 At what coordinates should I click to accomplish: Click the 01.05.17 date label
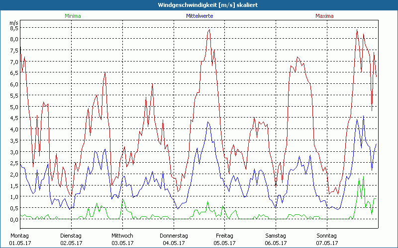point(20,244)
